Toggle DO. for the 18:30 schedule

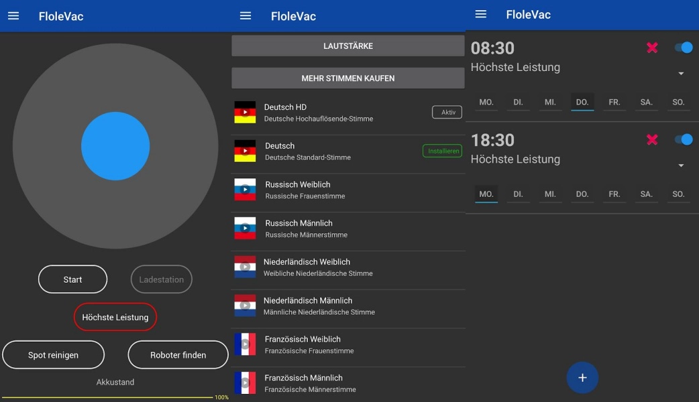click(582, 194)
